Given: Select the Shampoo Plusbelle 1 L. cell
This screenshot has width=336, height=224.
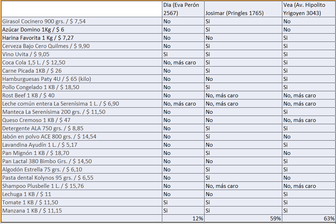Looking at the screenshot, I should click(82, 186).
